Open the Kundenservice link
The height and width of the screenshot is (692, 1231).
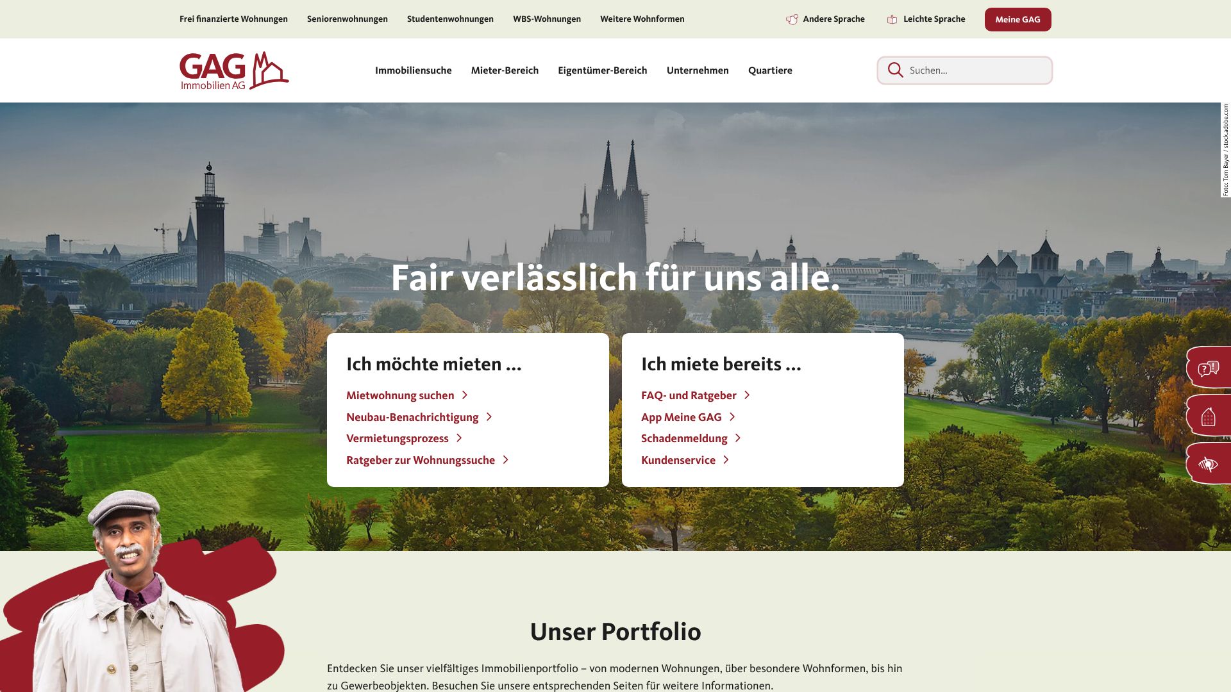[x=678, y=460]
